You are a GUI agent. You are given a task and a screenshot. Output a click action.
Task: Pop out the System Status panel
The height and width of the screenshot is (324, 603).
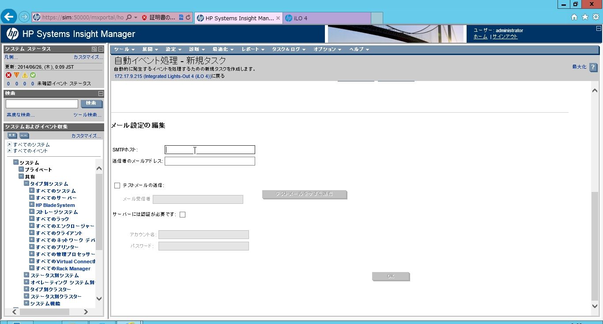pyautogui.click(x=94, y=49)
